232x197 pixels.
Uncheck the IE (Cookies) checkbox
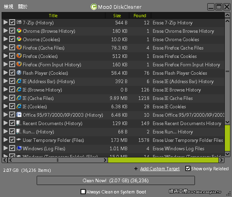pyautogui.click(x=12, y=106)
